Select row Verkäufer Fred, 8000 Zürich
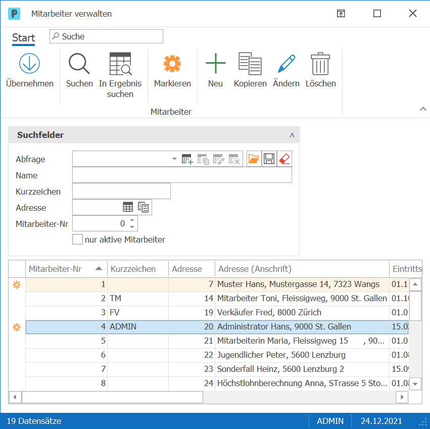 (x=217, y=312)
